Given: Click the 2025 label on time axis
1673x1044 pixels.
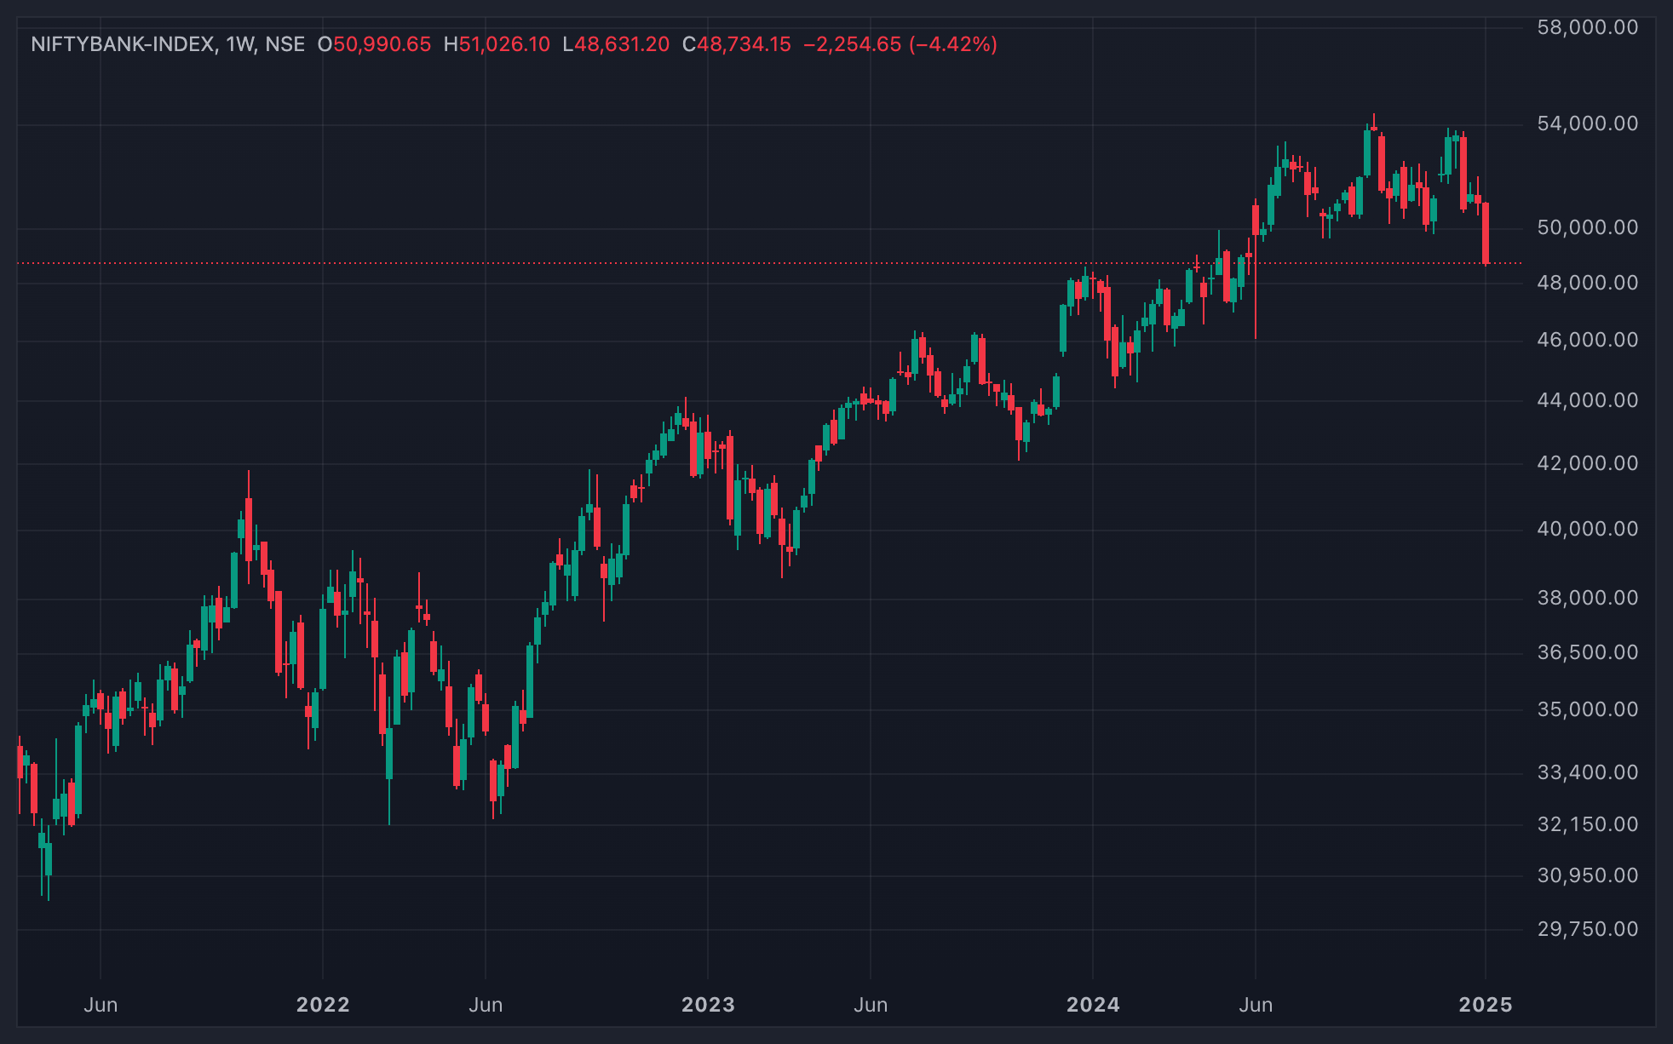Looking at the screenshot, I should click(x=1486, y=1005).
